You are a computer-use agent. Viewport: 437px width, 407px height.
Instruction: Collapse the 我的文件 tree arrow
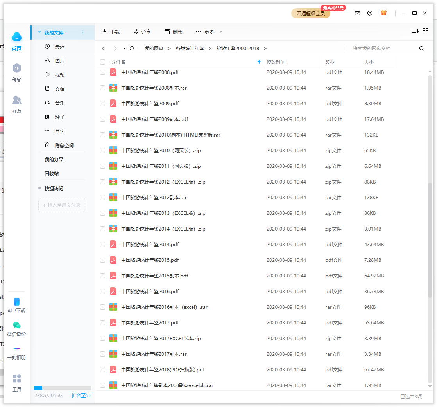pyautogui.click(x=39, y=32)
